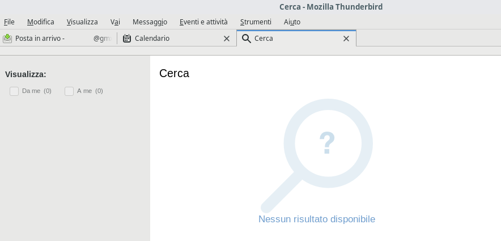Image resolution: width=501 pixels, height=241 pixels.
Task: Open the Vai menu
Action: pos(115,22)
